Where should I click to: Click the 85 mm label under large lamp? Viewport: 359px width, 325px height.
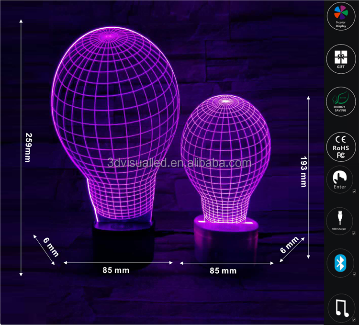[116, 270]
